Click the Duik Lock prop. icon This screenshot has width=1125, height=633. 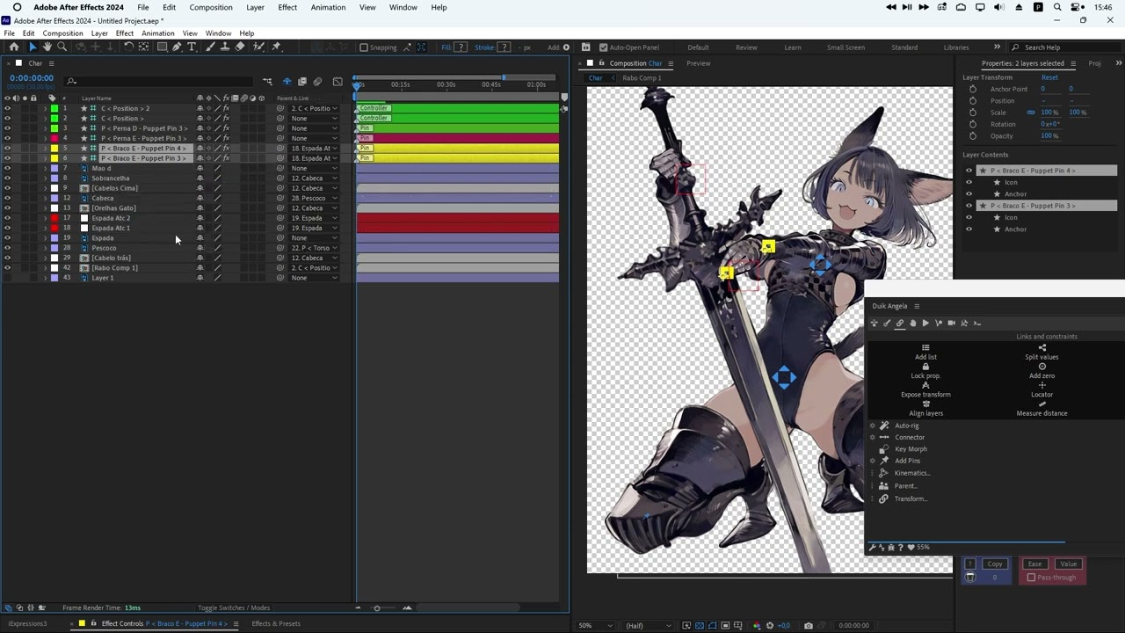pos(925,367)
